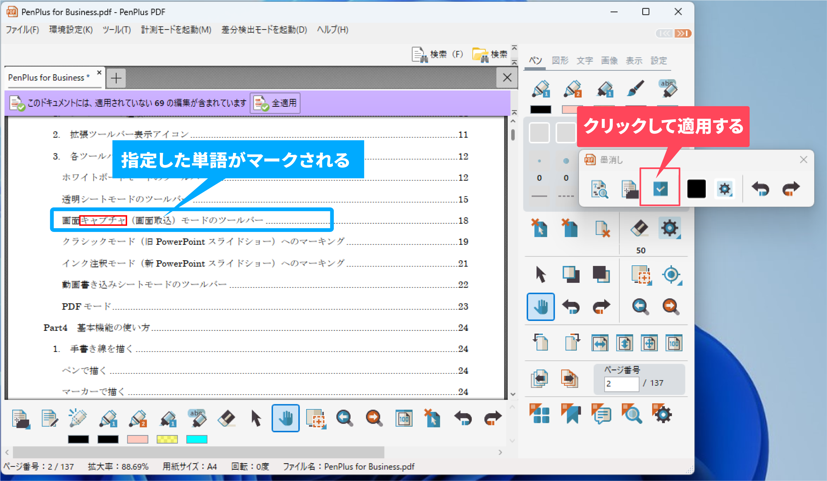Go to previous page icon in side panel

point(540,379)
